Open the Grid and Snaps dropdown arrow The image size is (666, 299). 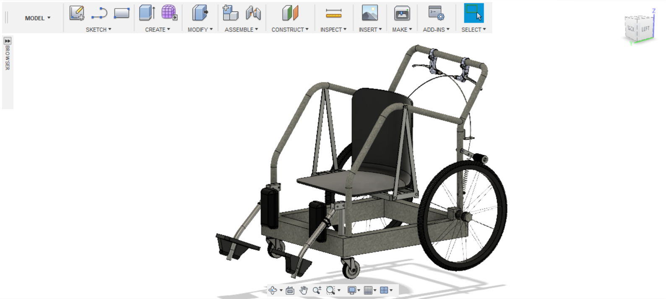point(375,290)
